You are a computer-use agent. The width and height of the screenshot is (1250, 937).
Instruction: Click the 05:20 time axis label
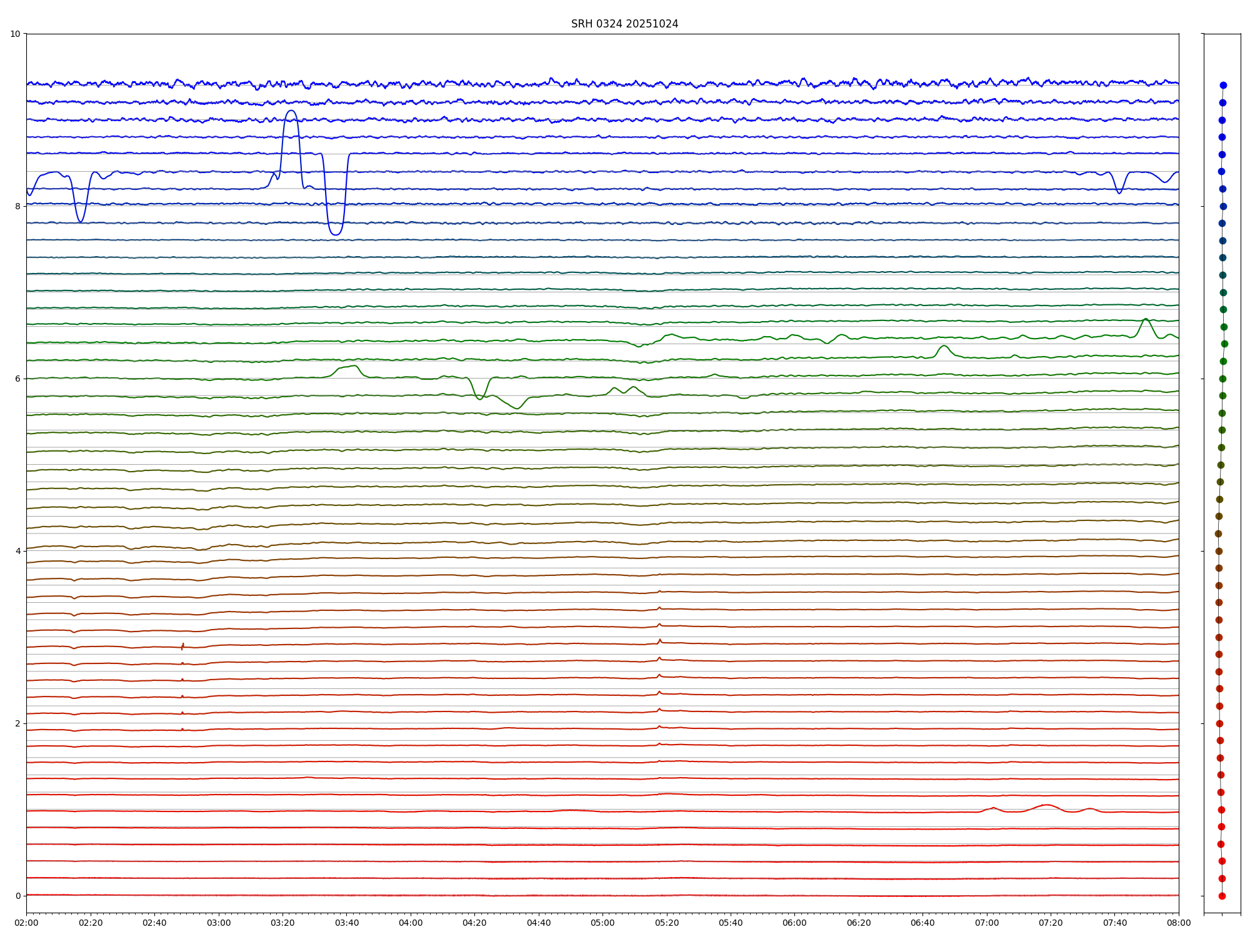pos(667,923)
